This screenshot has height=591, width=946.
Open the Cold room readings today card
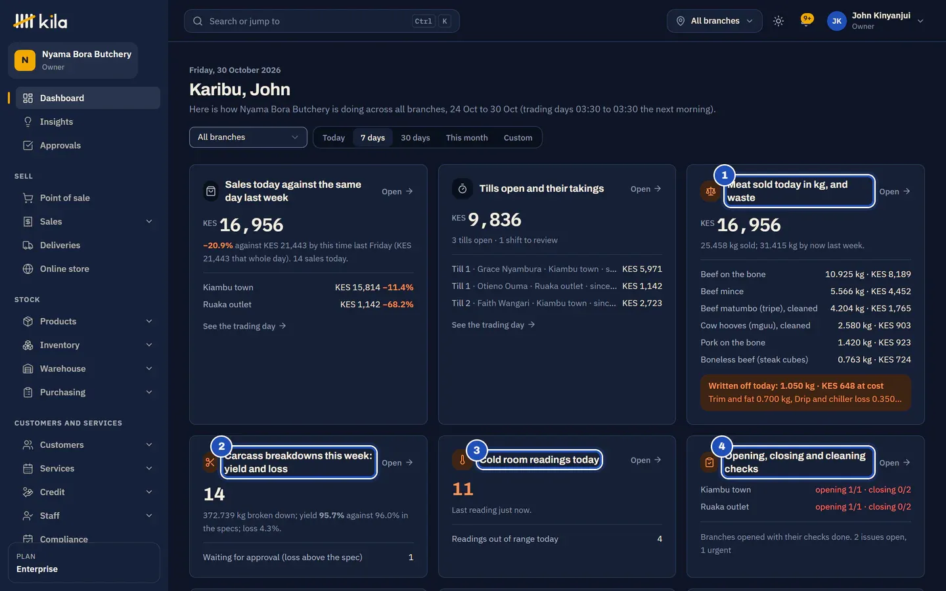coord(646,460)
